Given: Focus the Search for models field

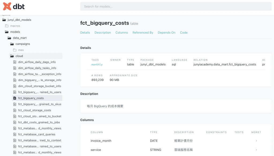Looking at the screenshot, I should pyautogui.click(x=176, y=6).
